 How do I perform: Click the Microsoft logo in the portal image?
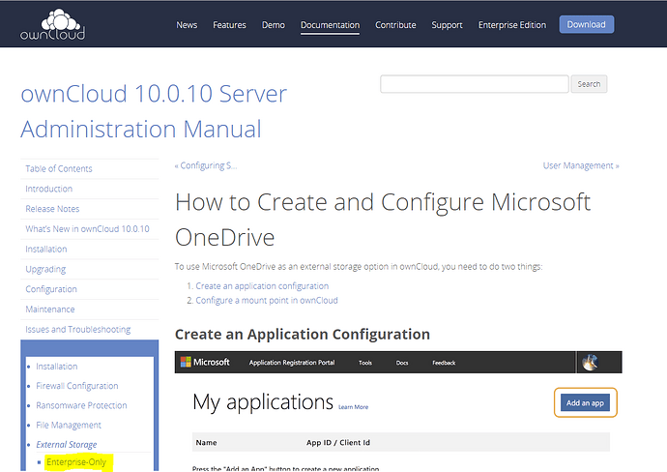click(205, 362)
